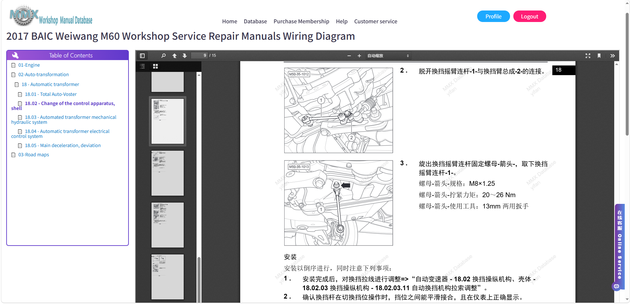Click the page-number input field
The height and width of the screenshot is (304, 630).
click(199, 55)
